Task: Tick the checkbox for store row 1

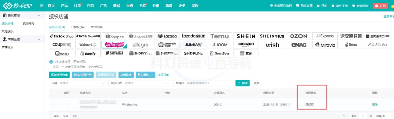Action: click(x=53, y=104)
